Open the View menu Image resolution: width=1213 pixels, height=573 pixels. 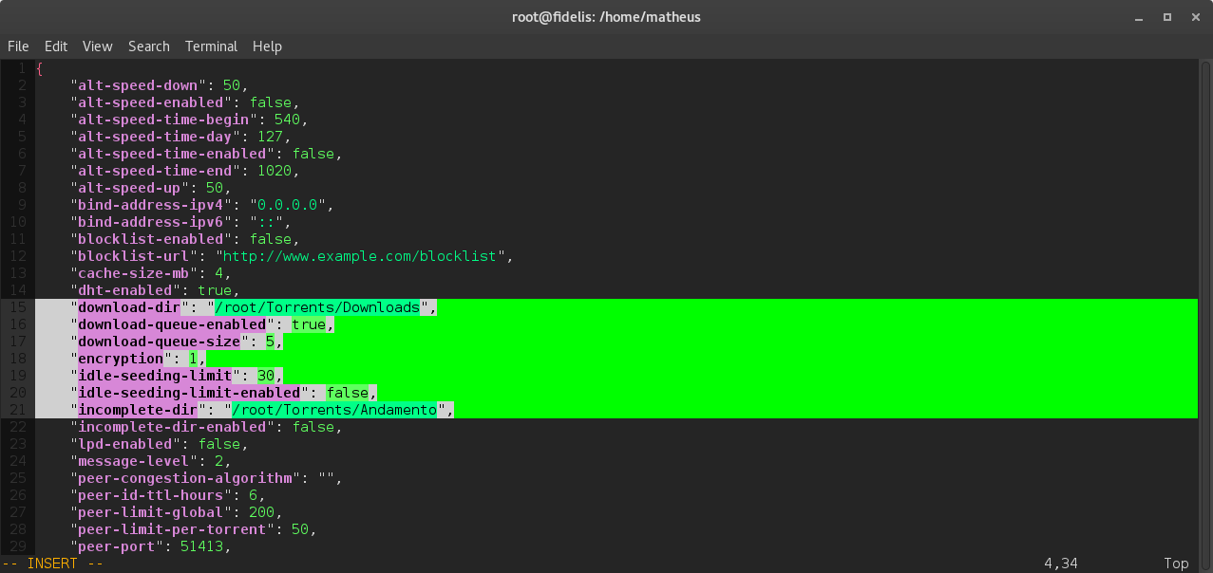click(x=97, y=46)
